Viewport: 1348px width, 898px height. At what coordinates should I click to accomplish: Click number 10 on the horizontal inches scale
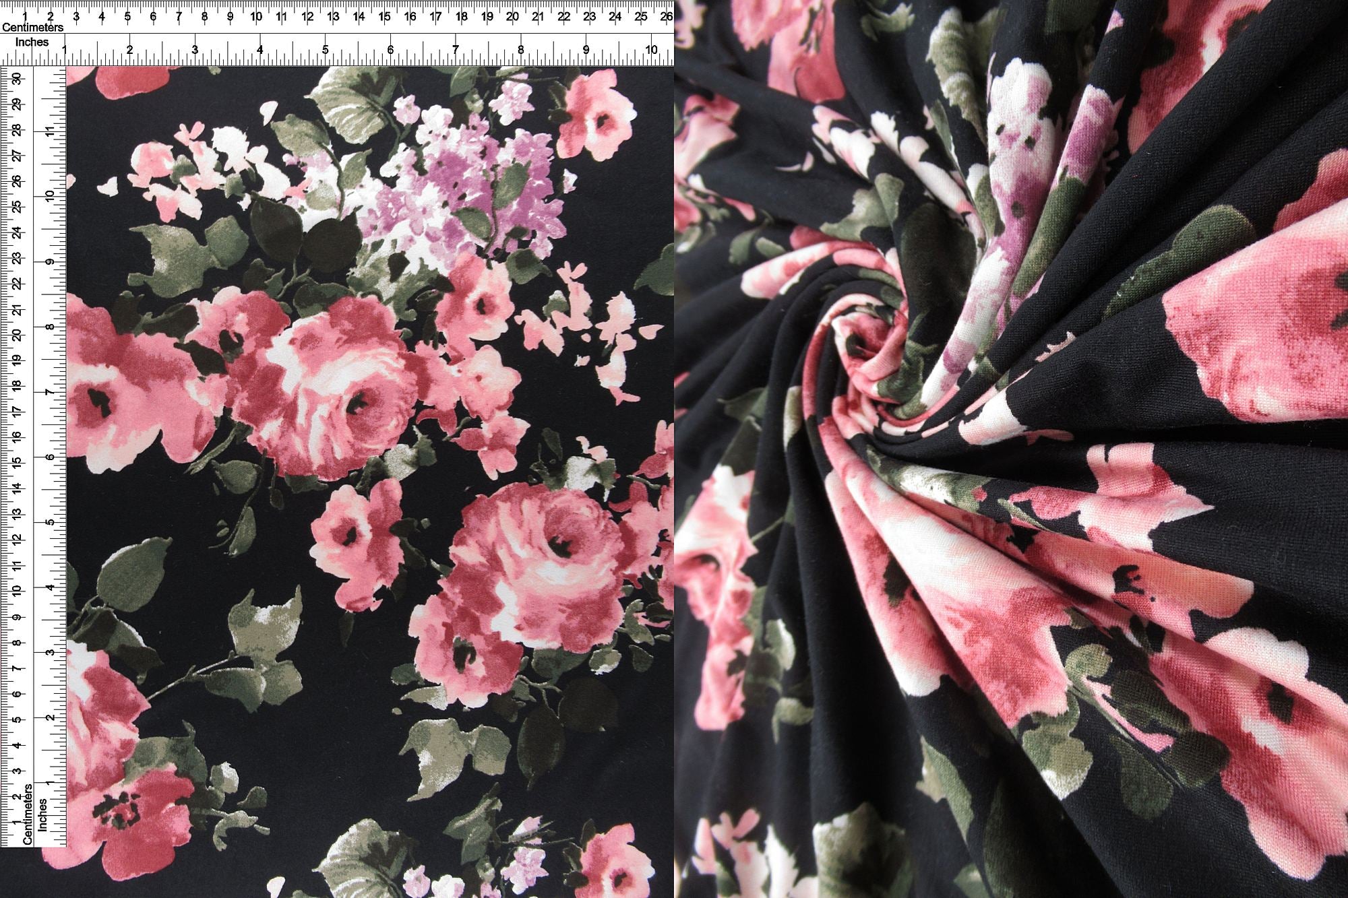pos(651,49)
